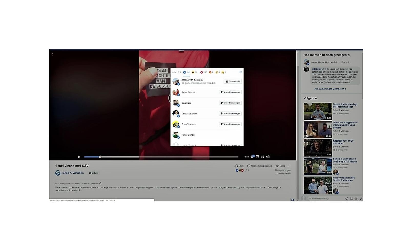Open more options three-dot menu
The height and width of the screenshot is (242, 410).
pyautogui.click(x=289, y=166)
